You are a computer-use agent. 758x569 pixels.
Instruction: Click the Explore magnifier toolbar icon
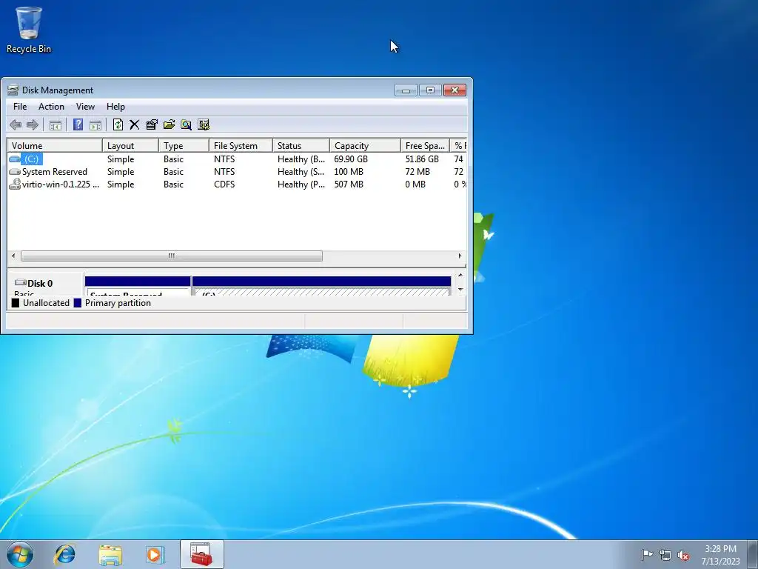tap(186, 124)
